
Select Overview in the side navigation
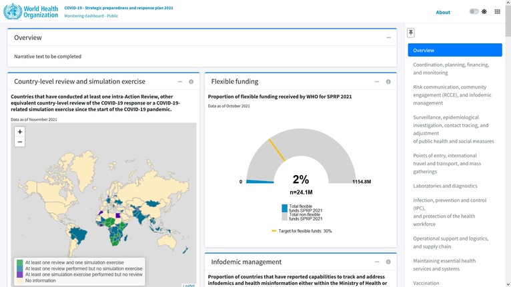(x=455, y=50)
